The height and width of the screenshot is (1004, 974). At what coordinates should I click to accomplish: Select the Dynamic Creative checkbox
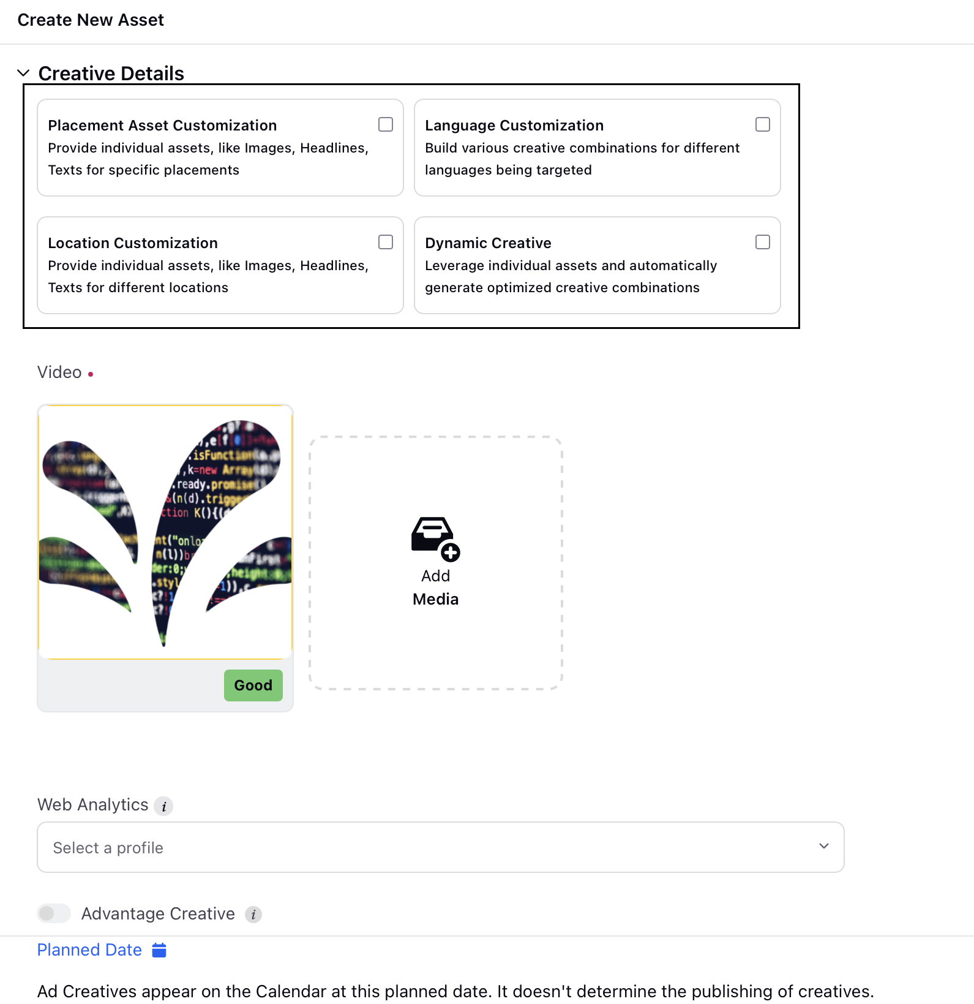pyautogui.click(x=763, y=242)
